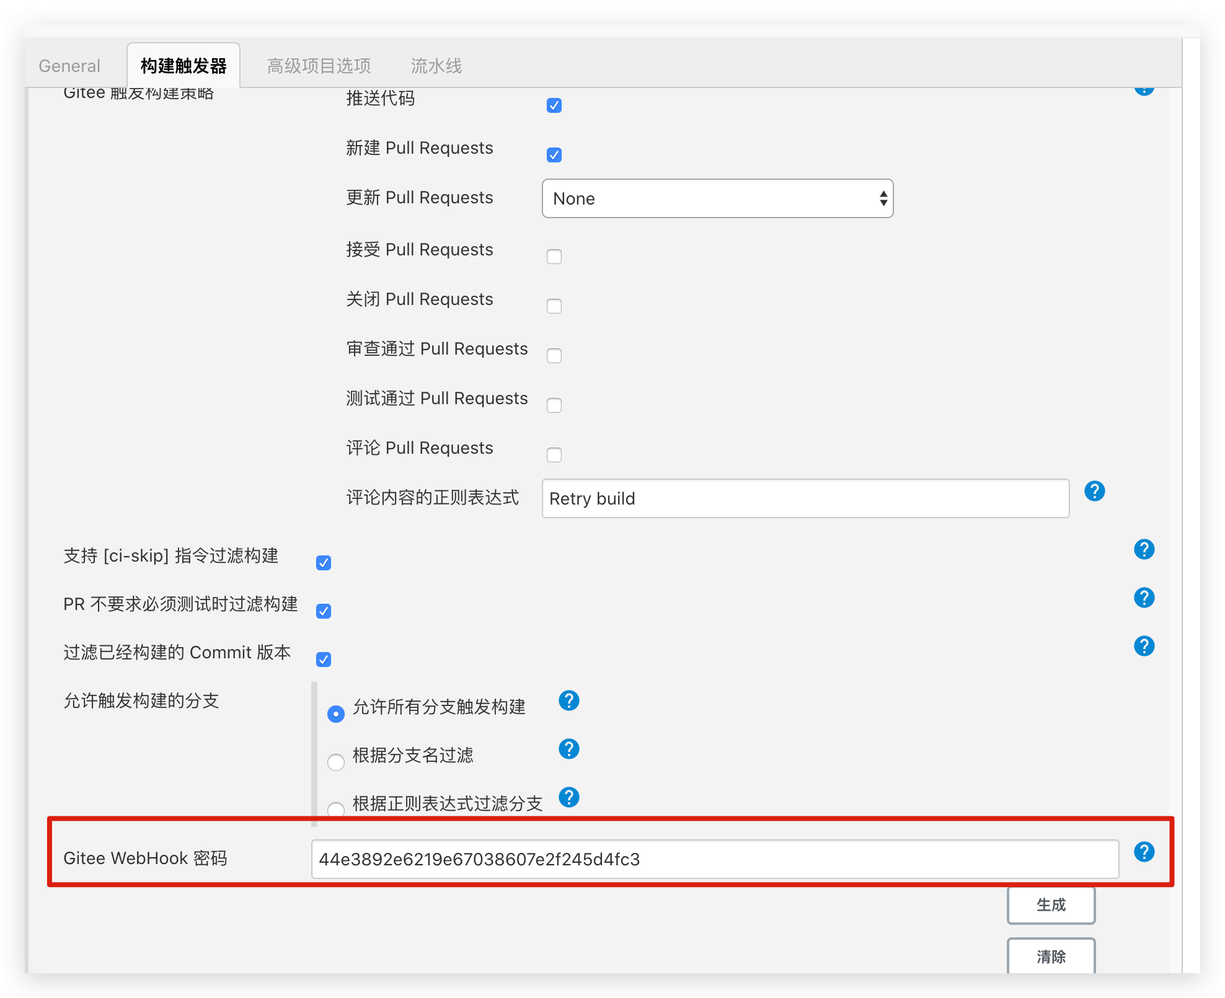Image resolution: width=1225 pixels, height=998 pixels.
Task: Toggle 新建 Pull Requests checkbox off
Action: pos(554,154)
